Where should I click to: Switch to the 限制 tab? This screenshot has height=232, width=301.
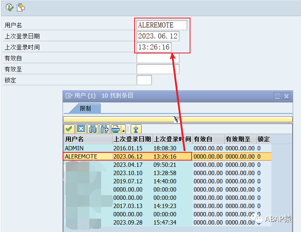(x=85, y=108)
